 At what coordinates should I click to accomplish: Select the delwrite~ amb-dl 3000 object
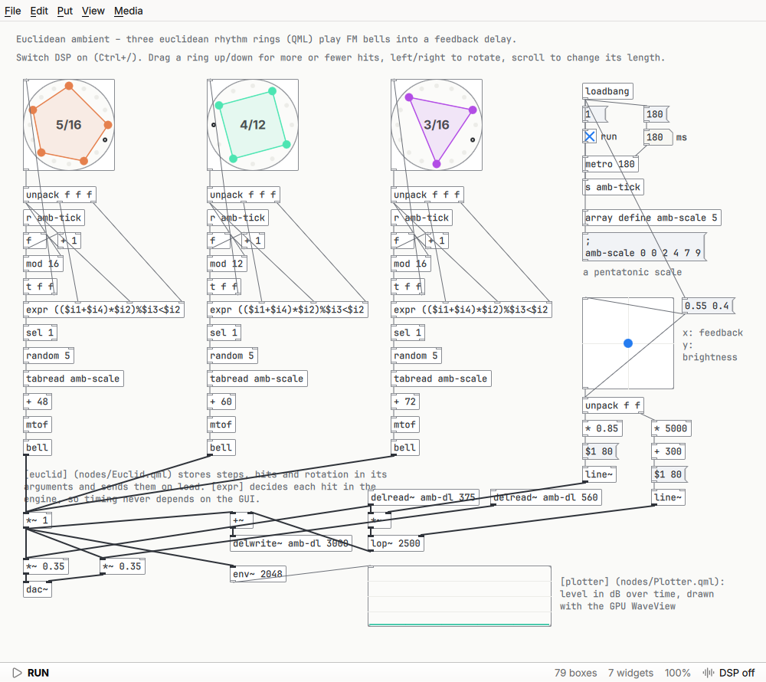tap(290, 543)
